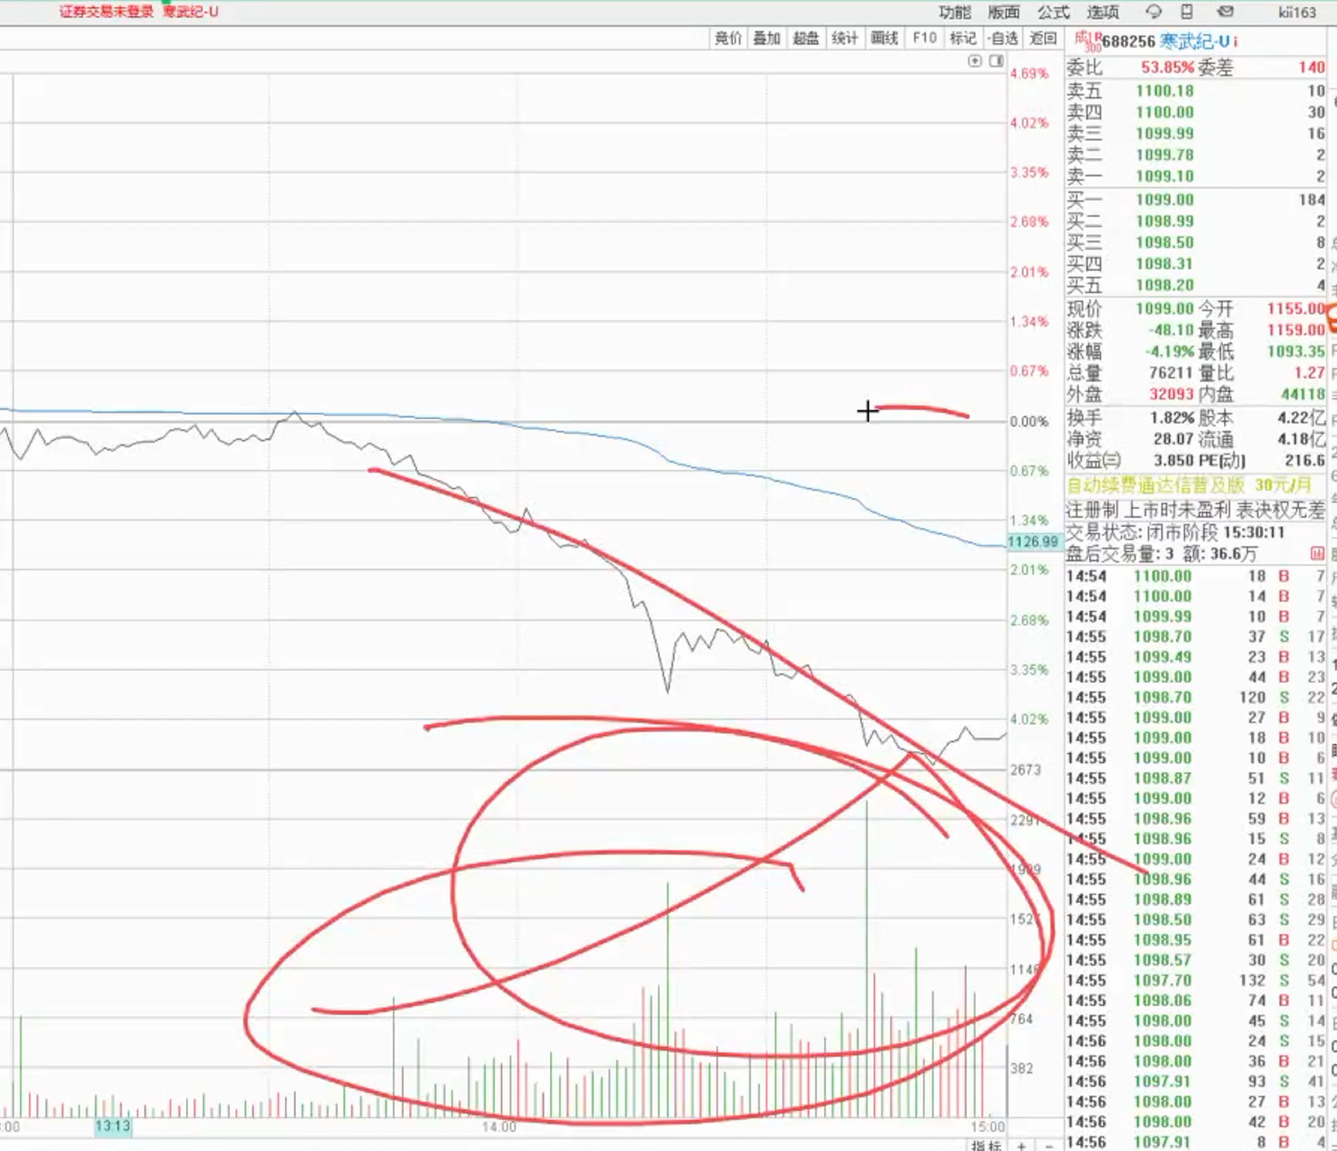Click the upload arrow icon above the chart
Screen dimensions: 1337x1151
974,61
